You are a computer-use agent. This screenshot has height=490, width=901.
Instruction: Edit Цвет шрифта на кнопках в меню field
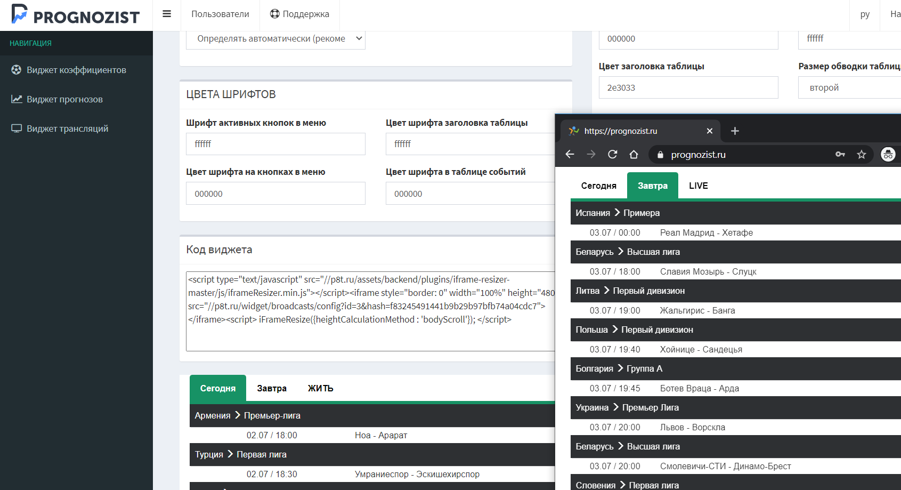(275, 194)
